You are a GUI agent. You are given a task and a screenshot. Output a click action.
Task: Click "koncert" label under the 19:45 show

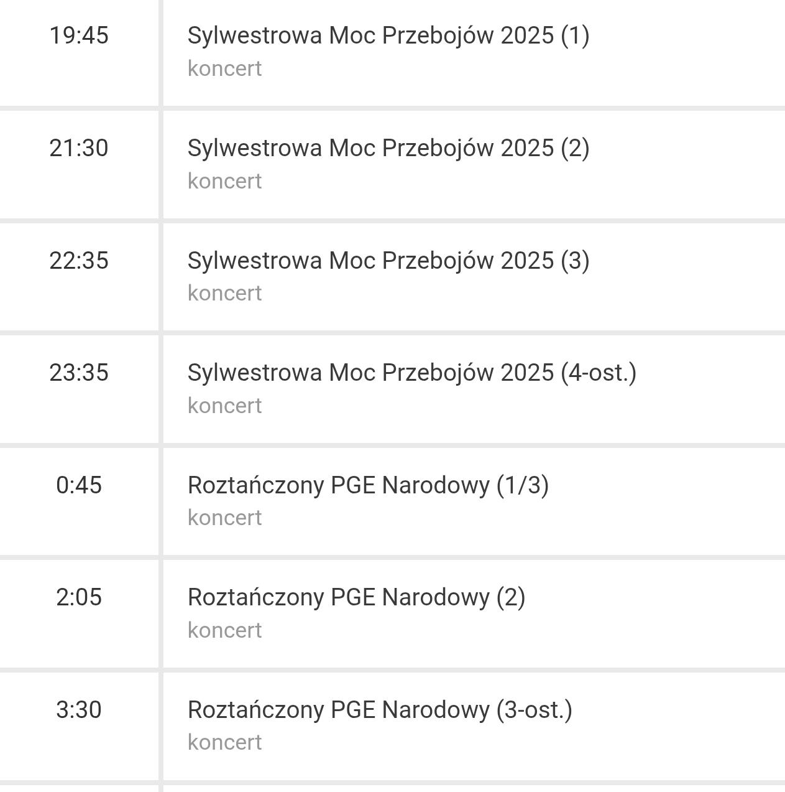(224, 68)
